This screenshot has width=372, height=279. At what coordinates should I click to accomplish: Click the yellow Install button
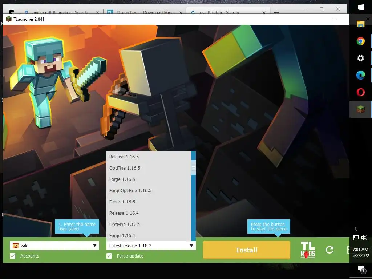[x=247, y=250]
